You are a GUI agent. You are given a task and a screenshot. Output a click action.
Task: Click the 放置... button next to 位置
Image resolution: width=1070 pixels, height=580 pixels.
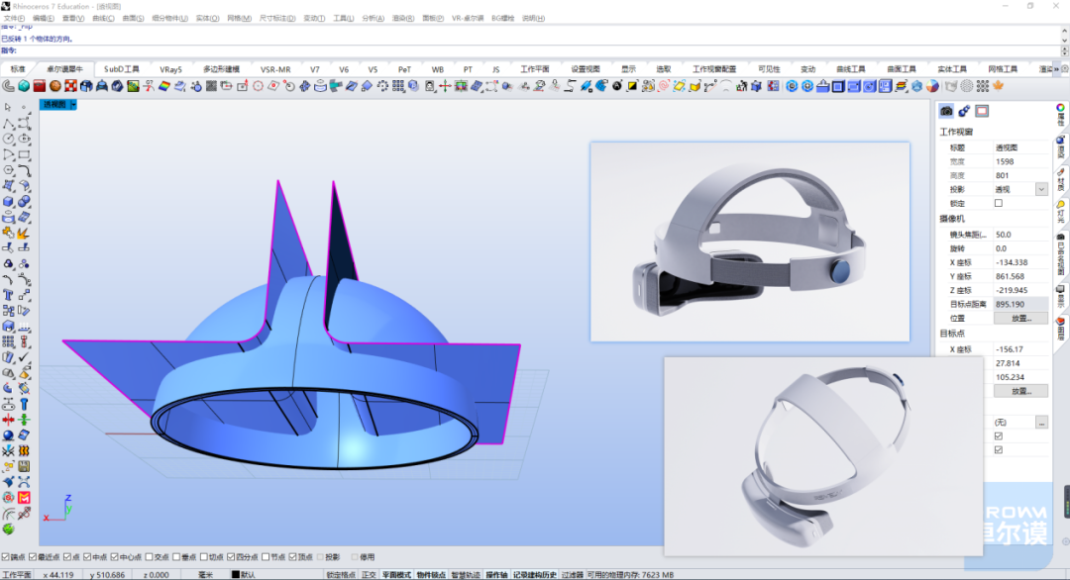(x=1020, y=319)
